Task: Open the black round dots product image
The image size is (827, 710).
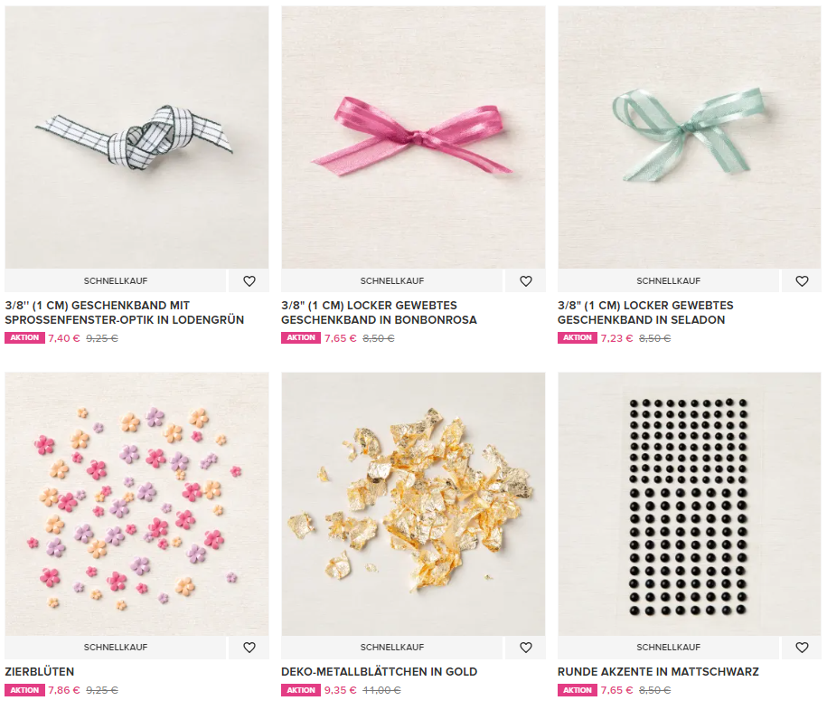Action: [690, 504]
